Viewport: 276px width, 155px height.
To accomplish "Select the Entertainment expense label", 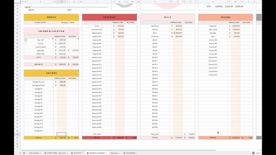I will click(97, 30).
